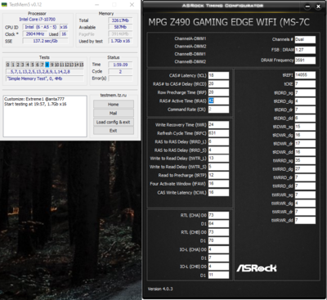327x300 pixels.
Task: Click the ASRock logo
Action: point(257,268)
